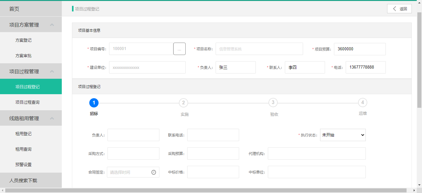Screen dimensions: 422x193
Task: Select step 4 运维 circle
Action: [x=363, y=103]
